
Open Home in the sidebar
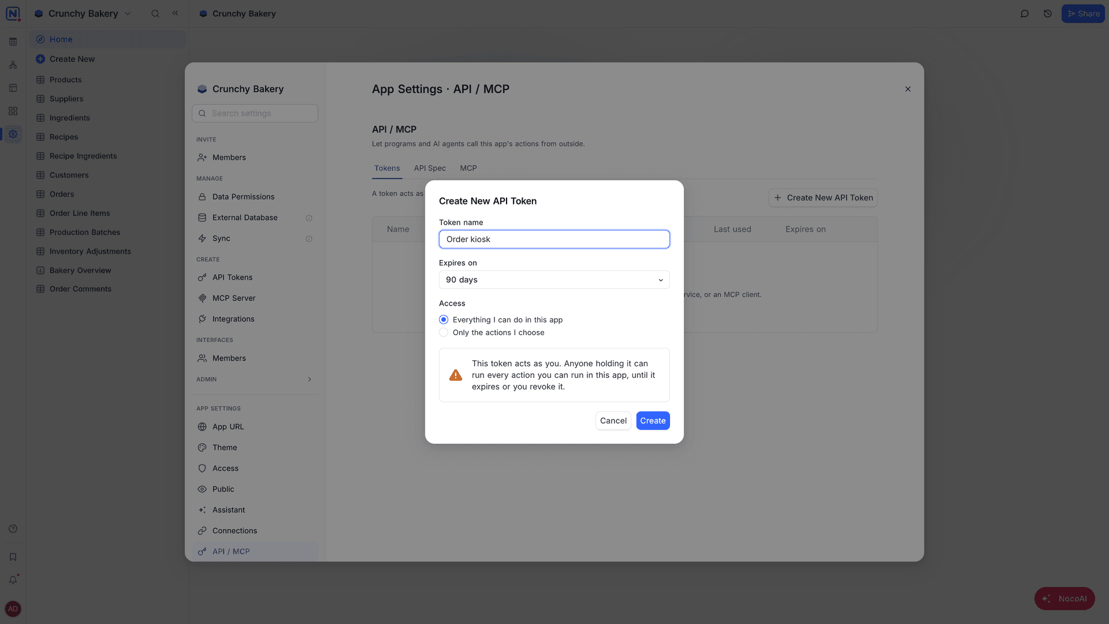[107, 39]
